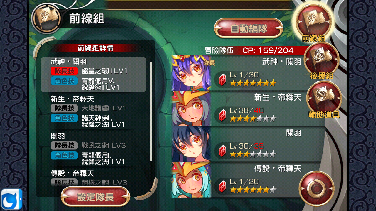Open 輔助道具 auxiliary items icon
Image resolution: width=376 pixels, height=211 pixels.
click(324, 97)
